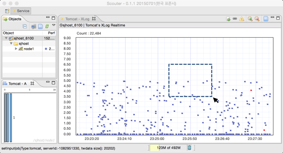Select the Tomcat - A tab
Image resolution: width=283 pixels, height=153 pixels.
(17, 84)
